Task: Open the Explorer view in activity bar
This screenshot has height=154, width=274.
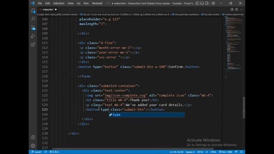Action: [33, 11]
